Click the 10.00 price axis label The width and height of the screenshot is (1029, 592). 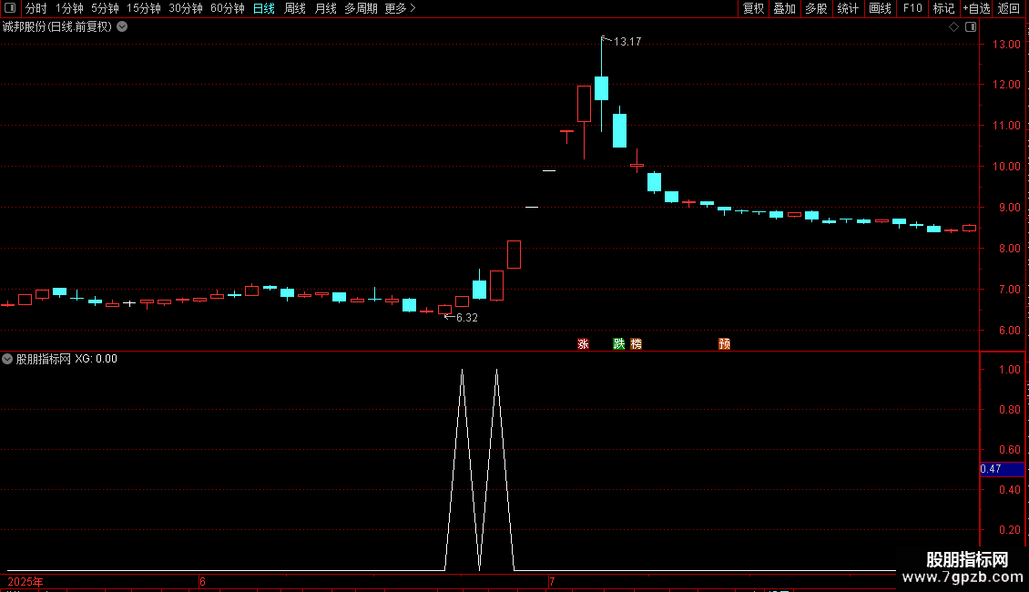point(1006,166)
